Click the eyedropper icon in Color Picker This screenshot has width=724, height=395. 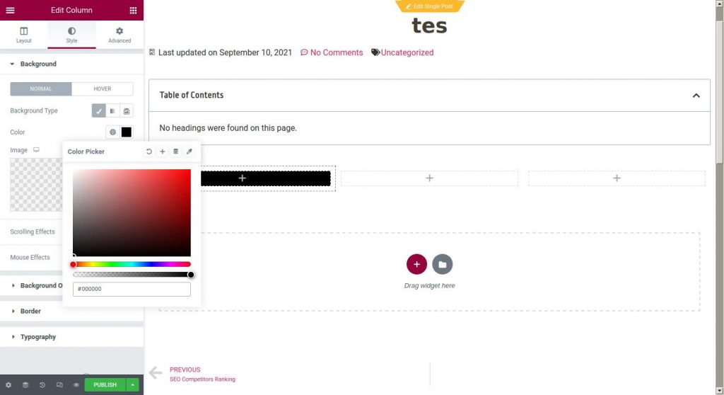(x=189, y=151)
